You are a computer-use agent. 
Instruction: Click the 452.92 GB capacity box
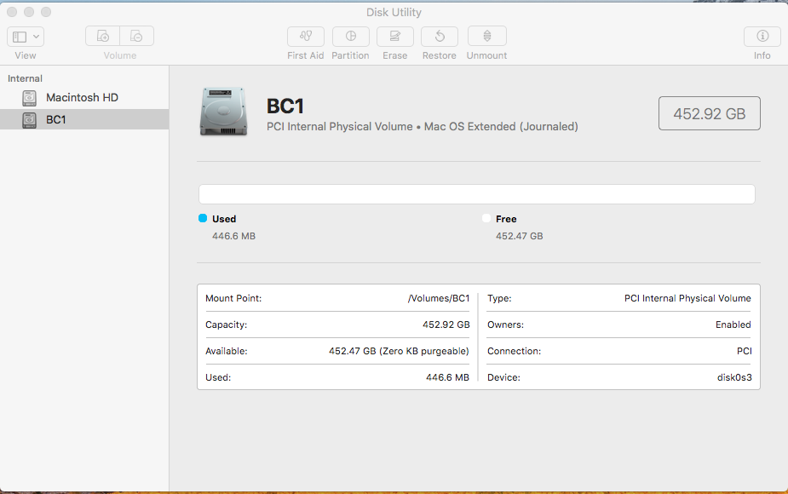pos(709,113)
